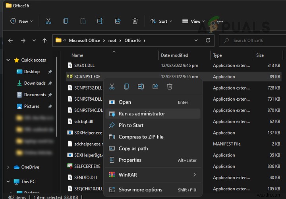The width and height of the screenshot is (286, 199).
Task: Click the pin icon next to Documents
Action: [x=50, y=95]
